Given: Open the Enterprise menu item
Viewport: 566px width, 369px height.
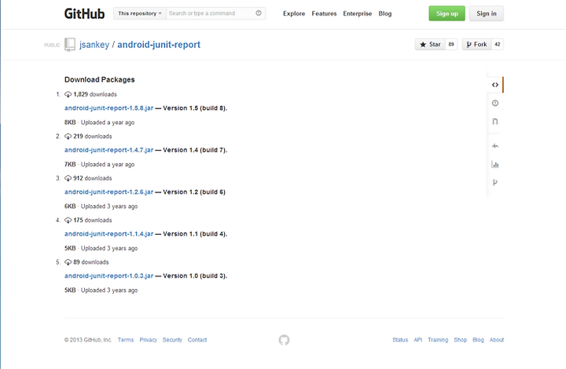Looking at the screenshot, I should coord(358,13).
